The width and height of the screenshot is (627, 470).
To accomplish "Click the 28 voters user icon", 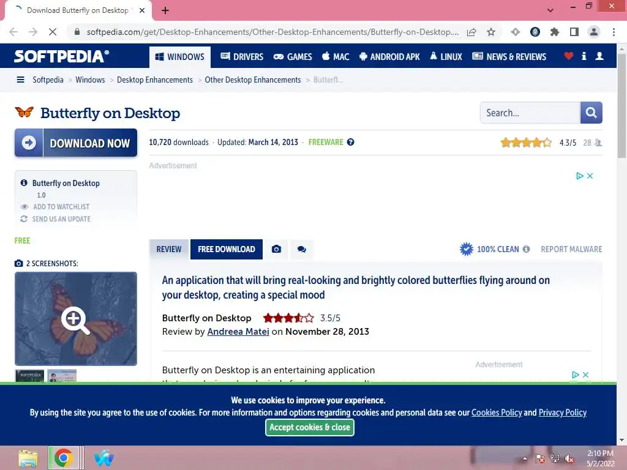I will pyautogui.click(x=598, y=142).
